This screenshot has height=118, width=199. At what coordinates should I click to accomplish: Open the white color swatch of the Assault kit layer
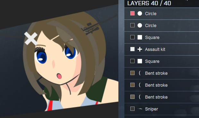pos(132,49)
